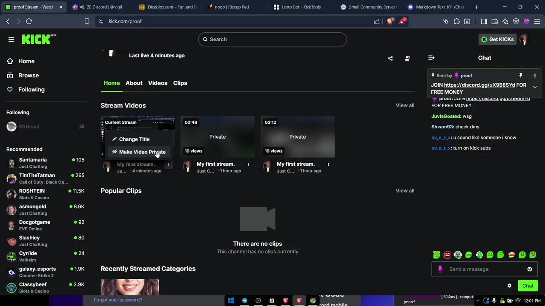Open Brave VPN shield icon
The image size is (545, 306).
coord(516,21)
